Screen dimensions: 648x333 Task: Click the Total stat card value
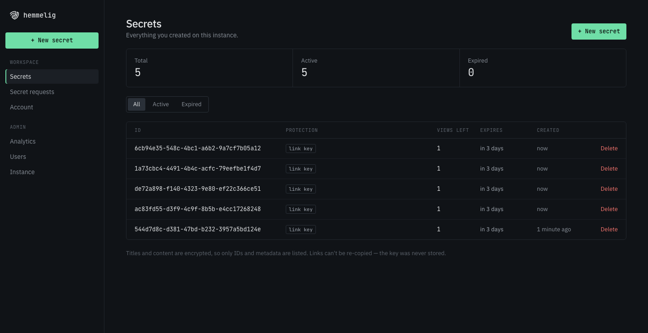point(138,72)
